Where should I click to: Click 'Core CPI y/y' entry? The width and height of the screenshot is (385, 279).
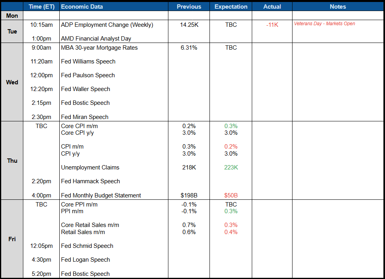77,133
